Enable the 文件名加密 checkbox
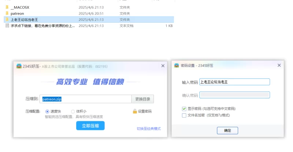Image resolution: width=293 pixels, height=152 pixels. point(184,115)
